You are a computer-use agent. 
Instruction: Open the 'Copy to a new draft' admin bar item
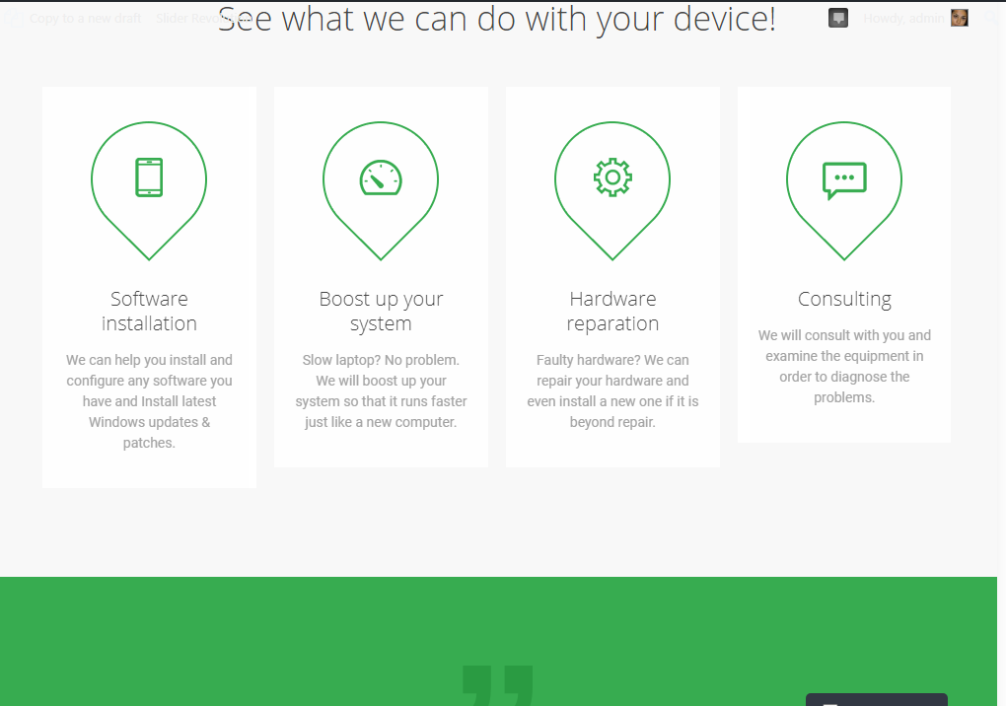[86, 18]
